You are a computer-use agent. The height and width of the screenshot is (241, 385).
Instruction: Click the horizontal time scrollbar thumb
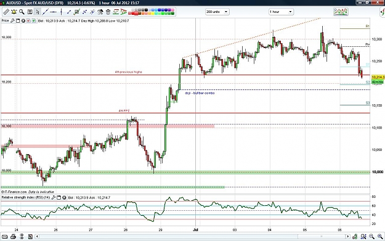click(x=322, y=237)
